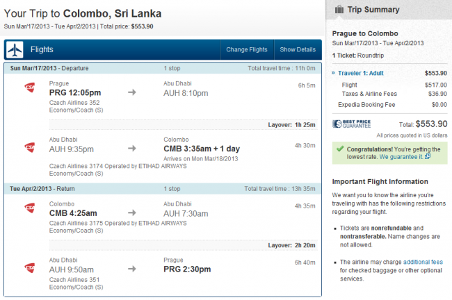The image size is (452, 300).
Task: Click Czech Airlines logo beside CMB 4:25am flight
Action: tap(30, 208)
